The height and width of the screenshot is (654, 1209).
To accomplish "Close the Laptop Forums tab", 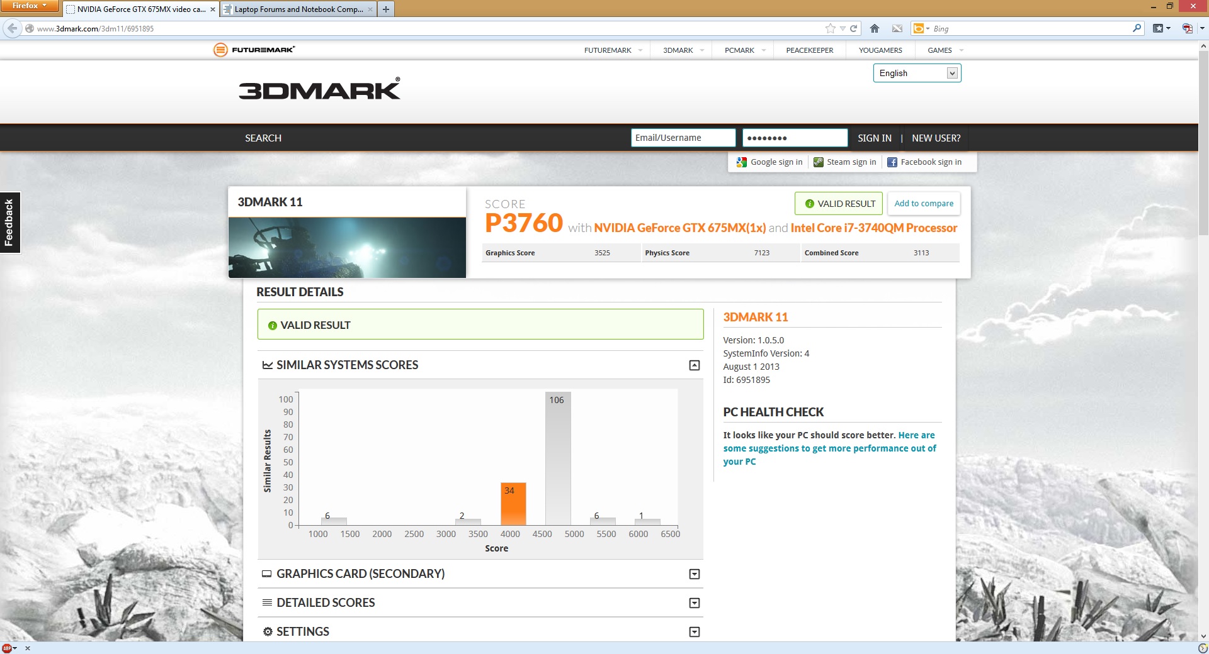I will (x=370, y=9).
